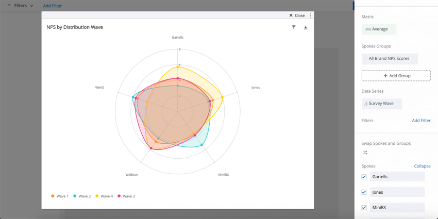This screenshot has width=438, height=219.
Task: Click the Filters funnel icon in top bar
Action: 9,6
